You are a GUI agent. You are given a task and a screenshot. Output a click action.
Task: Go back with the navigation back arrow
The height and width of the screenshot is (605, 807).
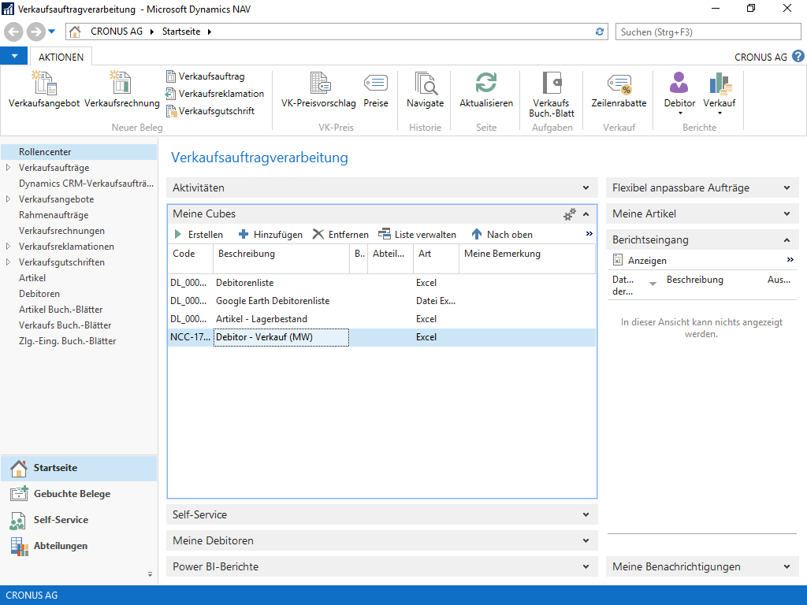coord(14,32)
